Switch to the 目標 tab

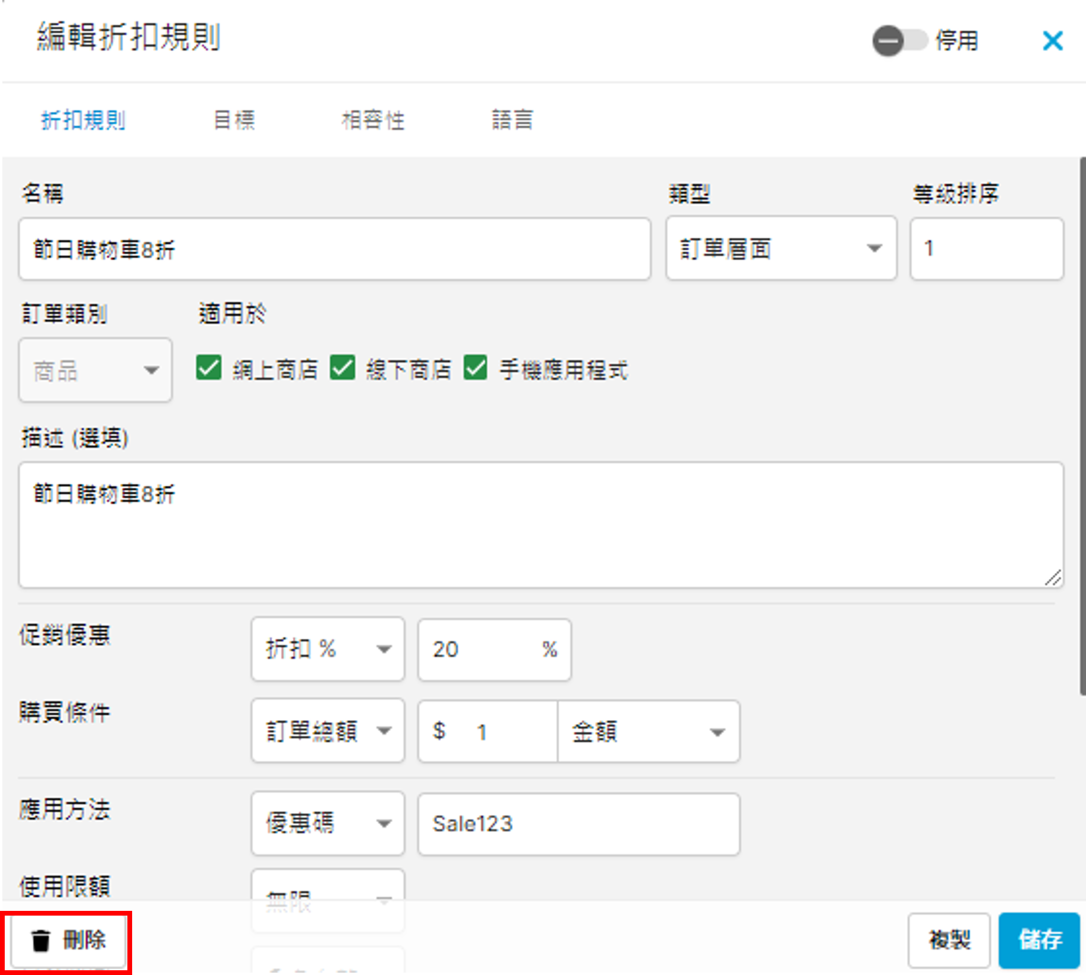coord(234,120)
